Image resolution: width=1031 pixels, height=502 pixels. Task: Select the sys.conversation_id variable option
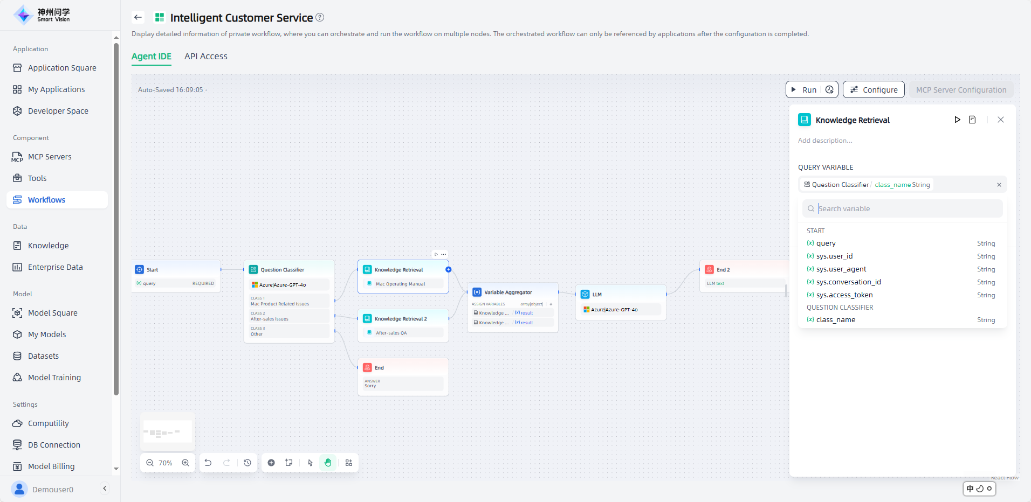(848, 282)
